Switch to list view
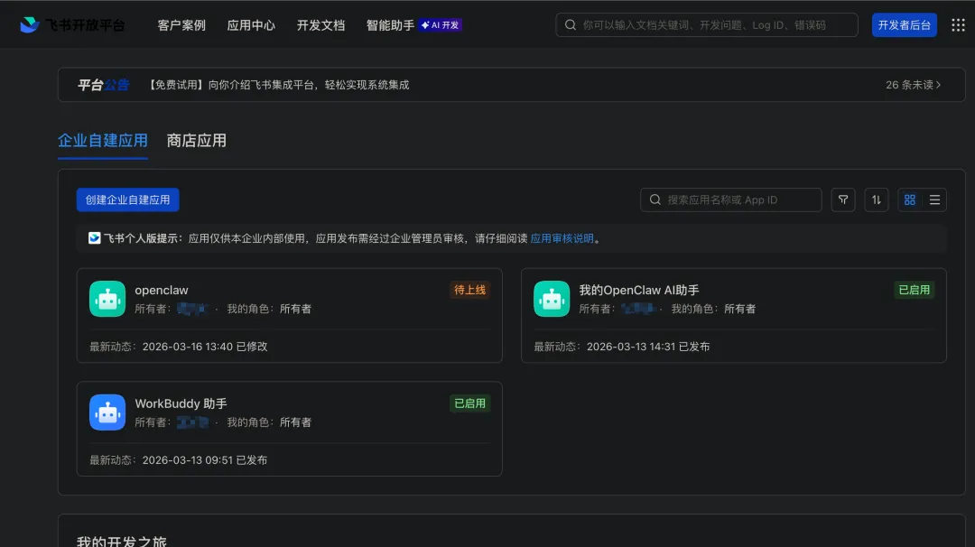This screenshot has width=975, height=547. [x=934, y=199]
